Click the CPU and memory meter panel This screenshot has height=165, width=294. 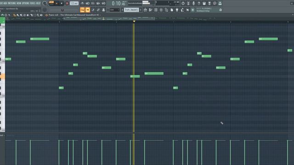pyautogui.click(x=167, y=3)
